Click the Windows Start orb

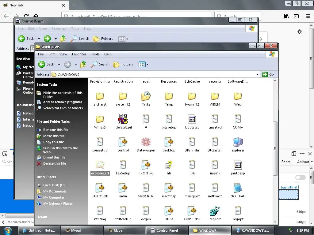click(7, 231)
